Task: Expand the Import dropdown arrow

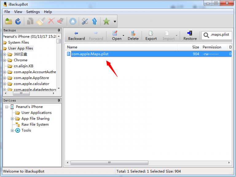Action: [x=177, y=36]
